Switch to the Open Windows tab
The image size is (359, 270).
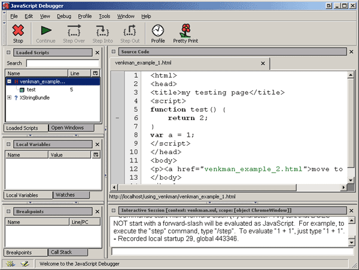tap(71, 128)
